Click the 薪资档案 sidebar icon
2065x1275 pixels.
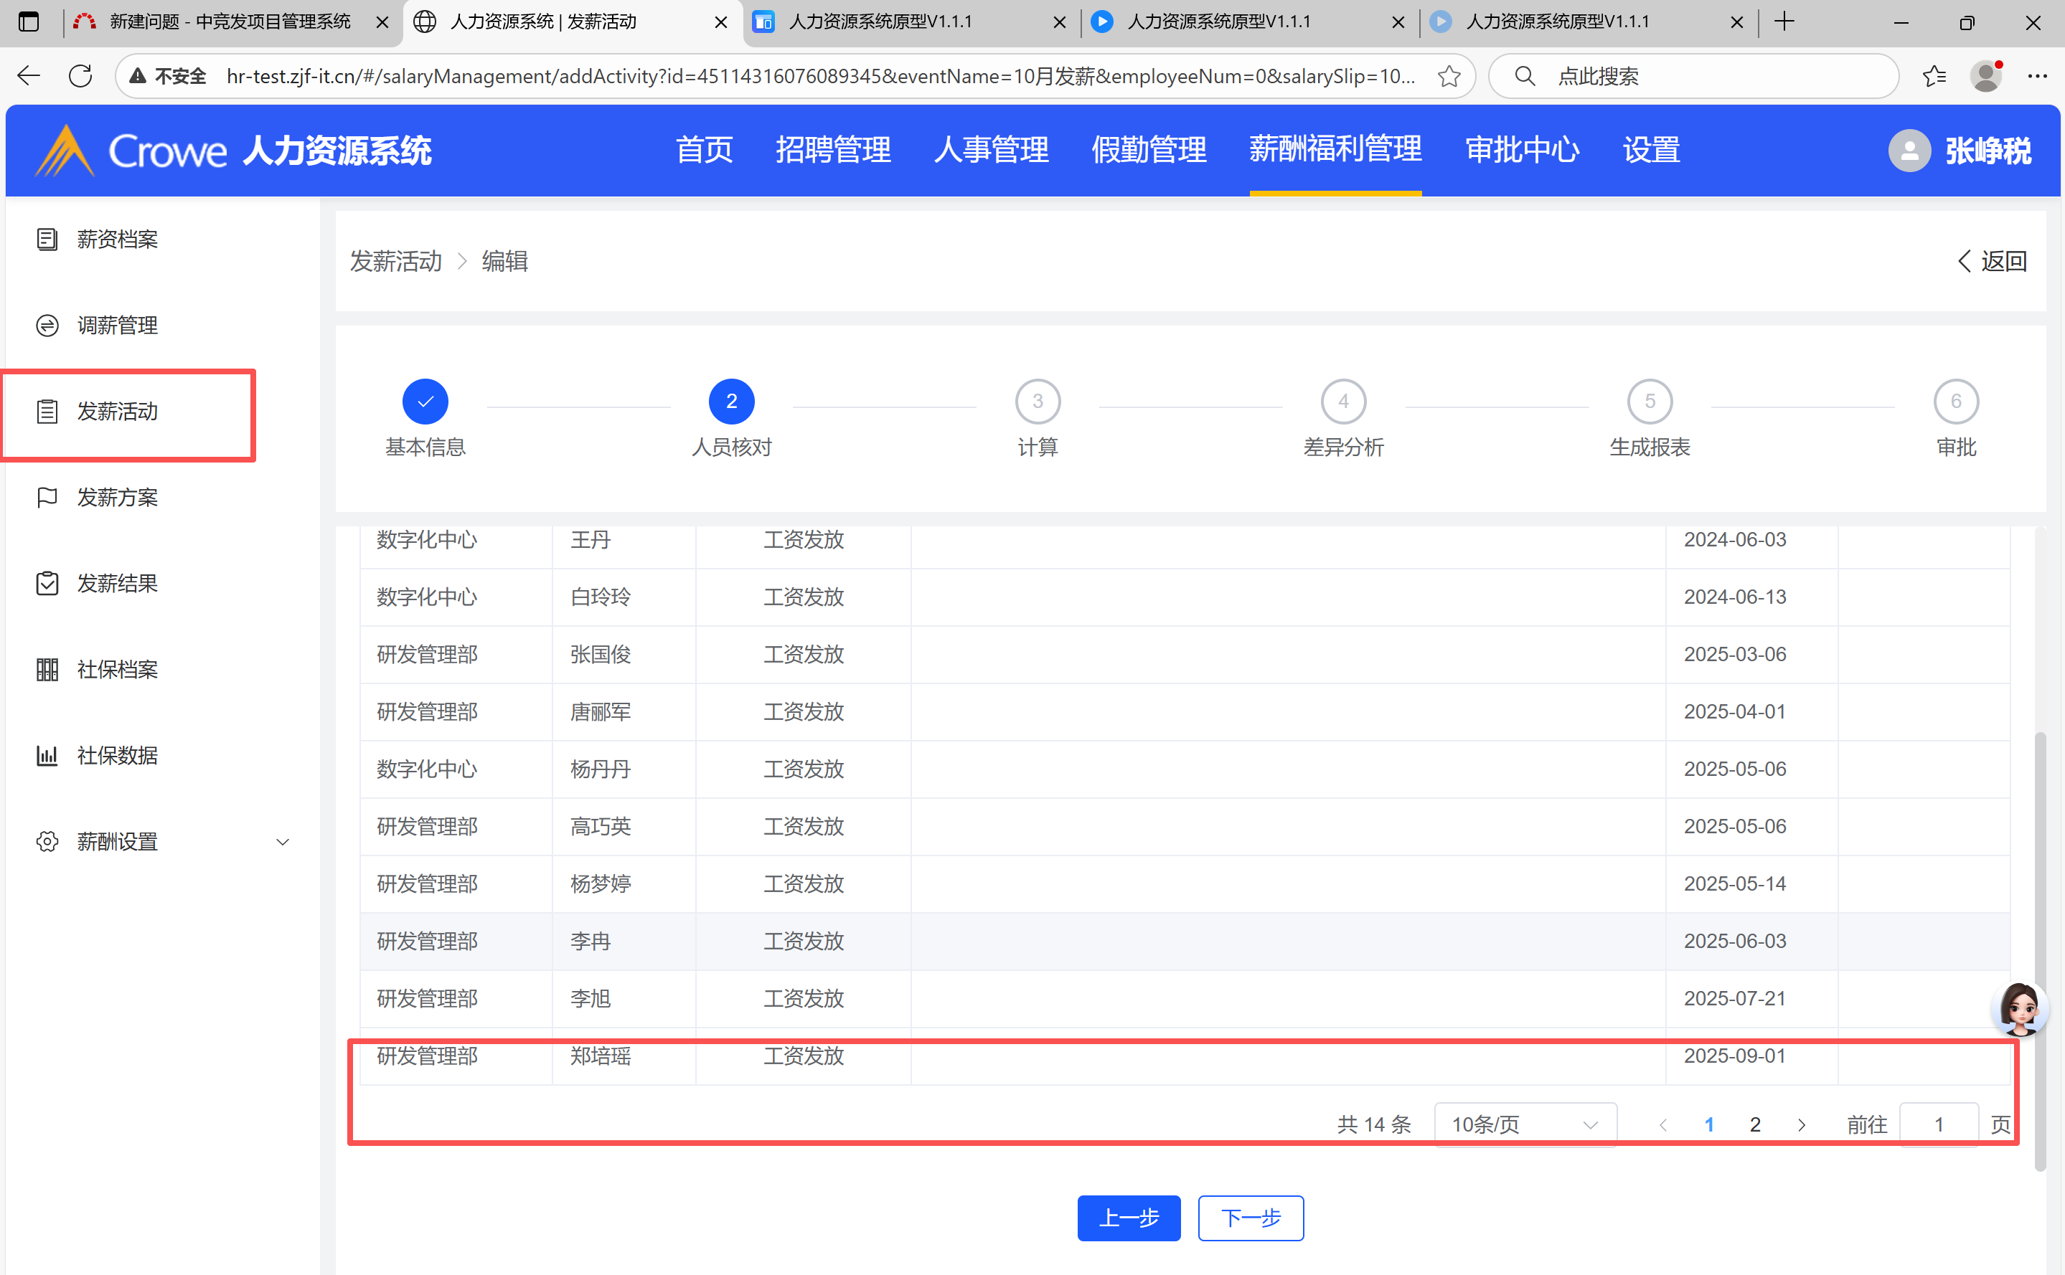coord(47,240)
